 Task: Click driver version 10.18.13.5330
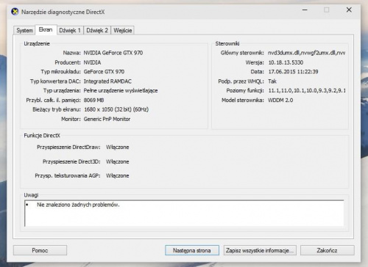pyautogui.click(x=286, y=62)
